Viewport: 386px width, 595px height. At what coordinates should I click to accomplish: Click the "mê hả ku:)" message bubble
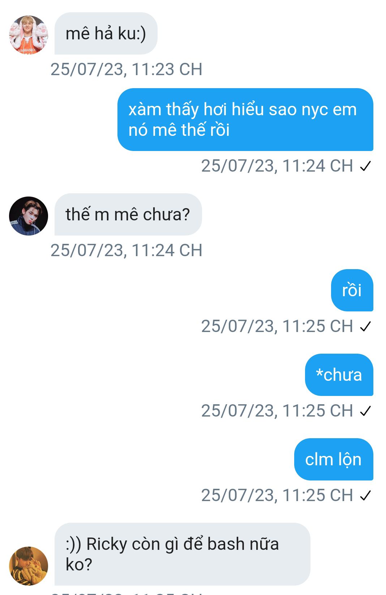click(x=106, y=34)
